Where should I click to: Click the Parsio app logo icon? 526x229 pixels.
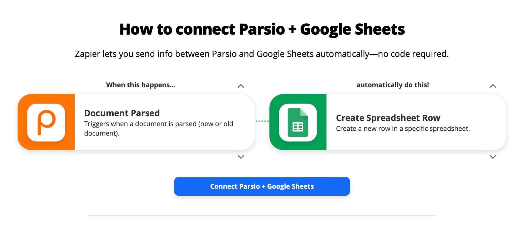pyautogui.click(x=46, y=123)
